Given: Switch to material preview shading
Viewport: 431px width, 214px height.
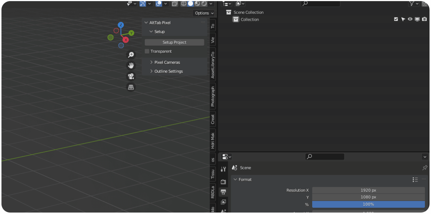Looking at the screenshot, I should pos(197,4).
